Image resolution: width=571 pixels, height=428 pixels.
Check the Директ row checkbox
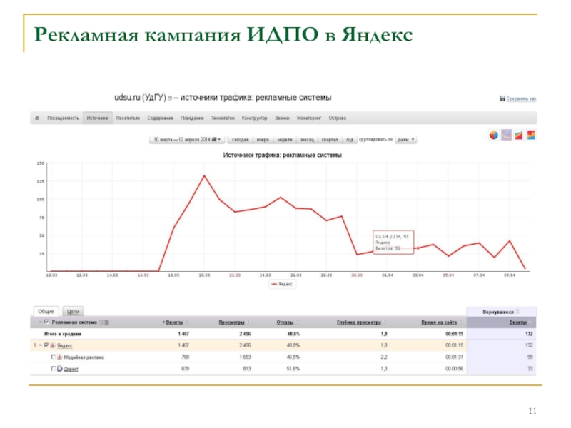click(54, 368)
